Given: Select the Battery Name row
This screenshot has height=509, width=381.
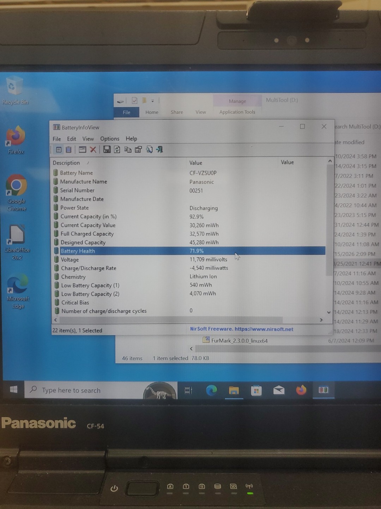Looking at the screenshot, I should click(x=189, y=173).
